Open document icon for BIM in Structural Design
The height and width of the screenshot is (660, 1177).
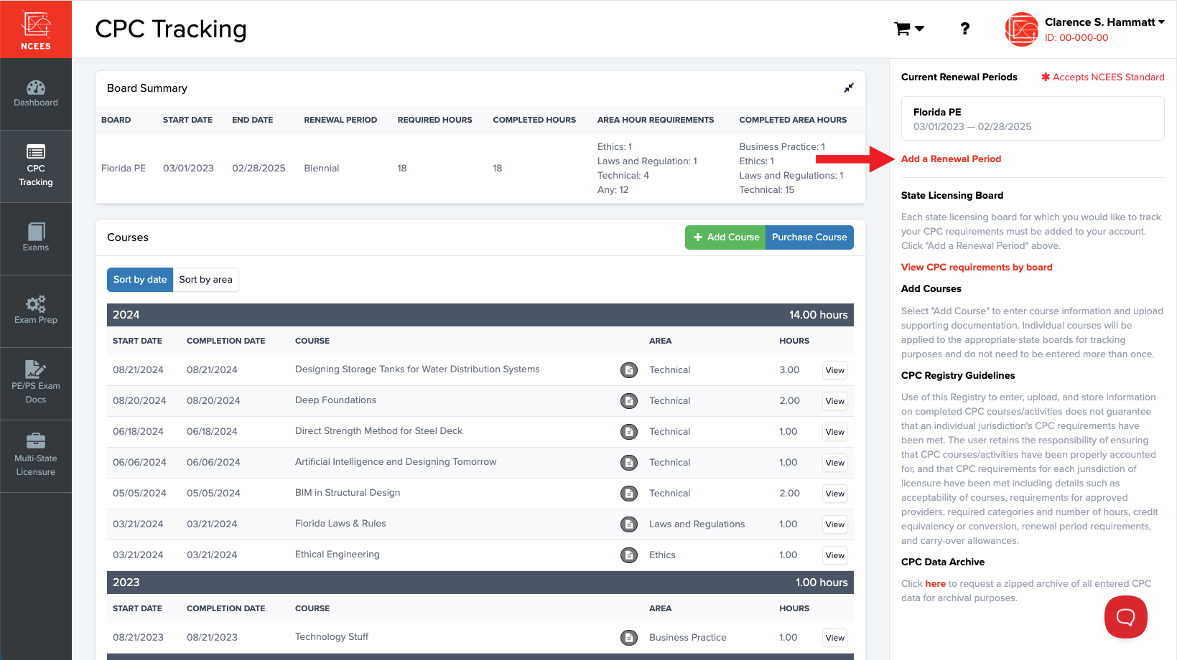click(629, 494)
